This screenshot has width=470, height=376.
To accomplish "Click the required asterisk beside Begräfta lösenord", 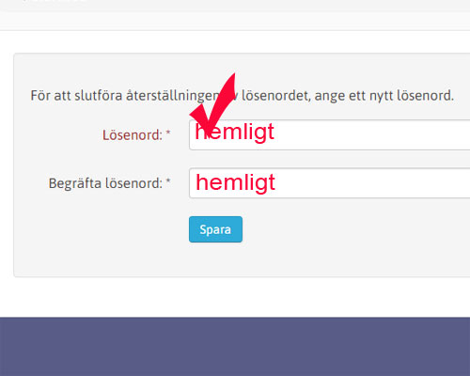I will pyautogui.click(x=168, y=180).
